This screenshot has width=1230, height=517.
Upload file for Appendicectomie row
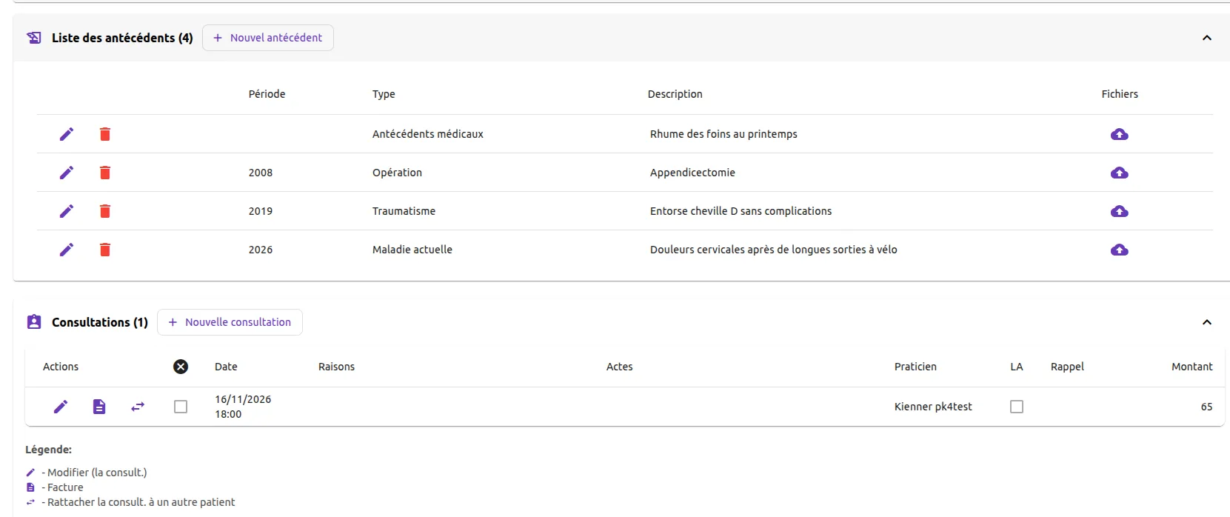(1120, 173)
